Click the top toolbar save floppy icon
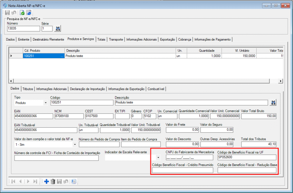 tap(7, 13)
